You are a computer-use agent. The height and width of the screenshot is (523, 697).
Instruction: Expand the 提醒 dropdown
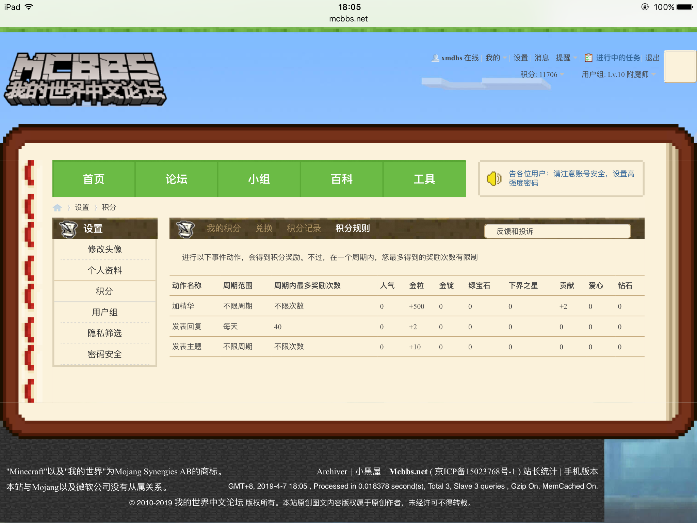pos(566,58)
